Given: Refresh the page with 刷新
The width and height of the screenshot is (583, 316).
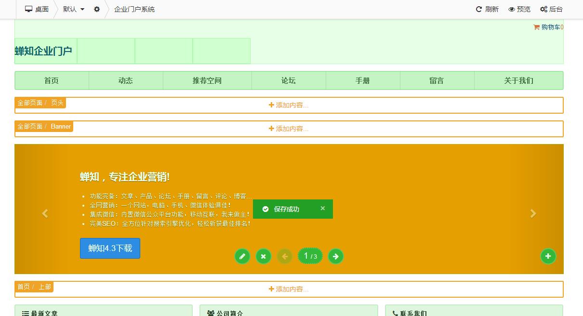Looking at the screenshot, I should [487, 9].
